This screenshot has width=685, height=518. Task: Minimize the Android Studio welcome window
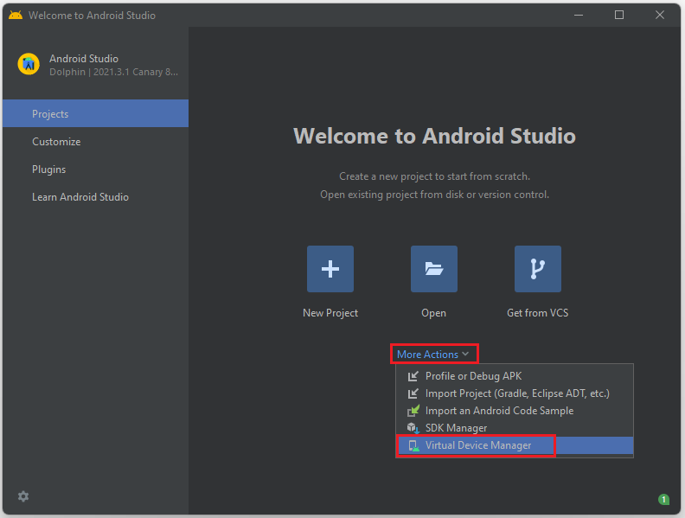click(x=579, y=15)
